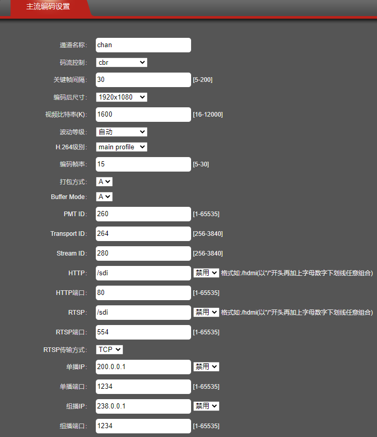Viewport: 377px width, 437px height.
Task: Click the 关键帧间隔 input field
Action: point(143,80)
